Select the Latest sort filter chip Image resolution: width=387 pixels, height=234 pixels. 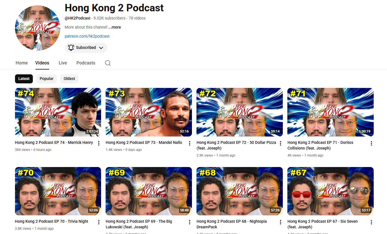[x=24, y=79]
